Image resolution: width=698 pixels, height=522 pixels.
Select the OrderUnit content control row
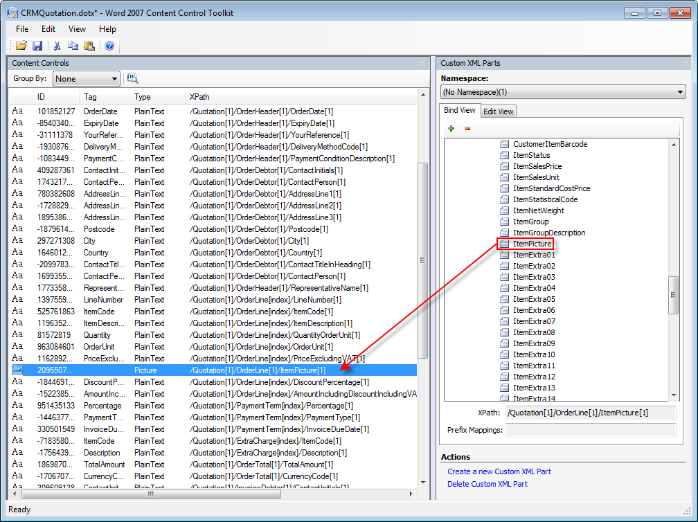click(213, 347)
